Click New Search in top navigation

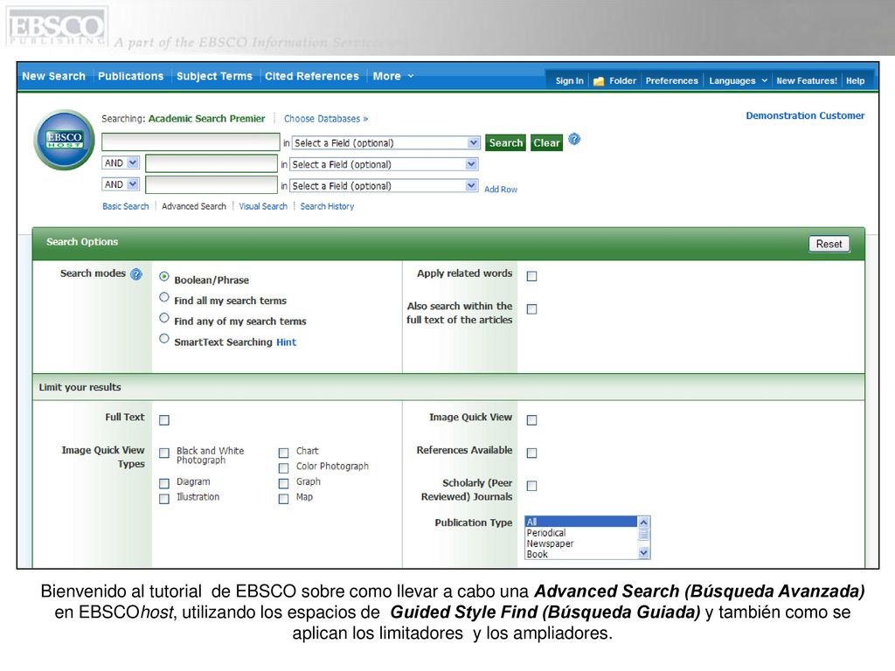coord(53,76)
